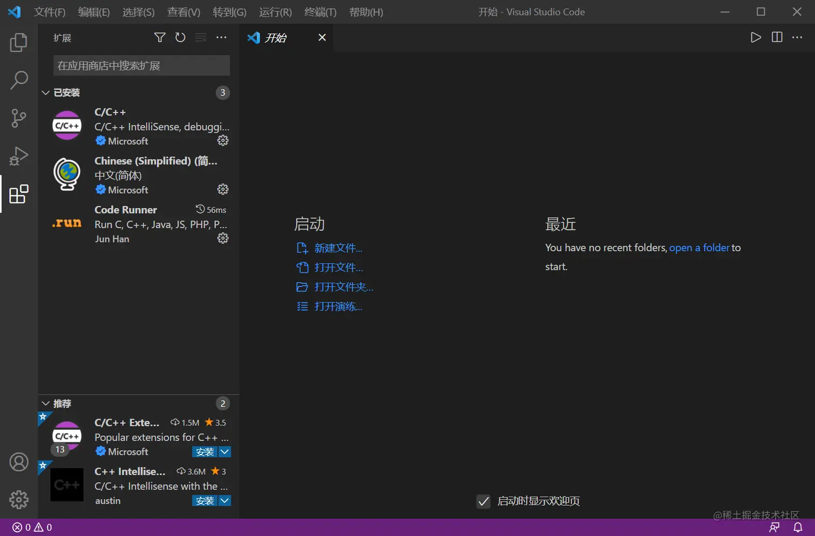Click the Code Runner 56ms activation time
This screenshot has height=536, width=815.
211,210
